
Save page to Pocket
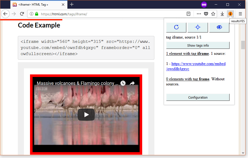click(206, 14)
